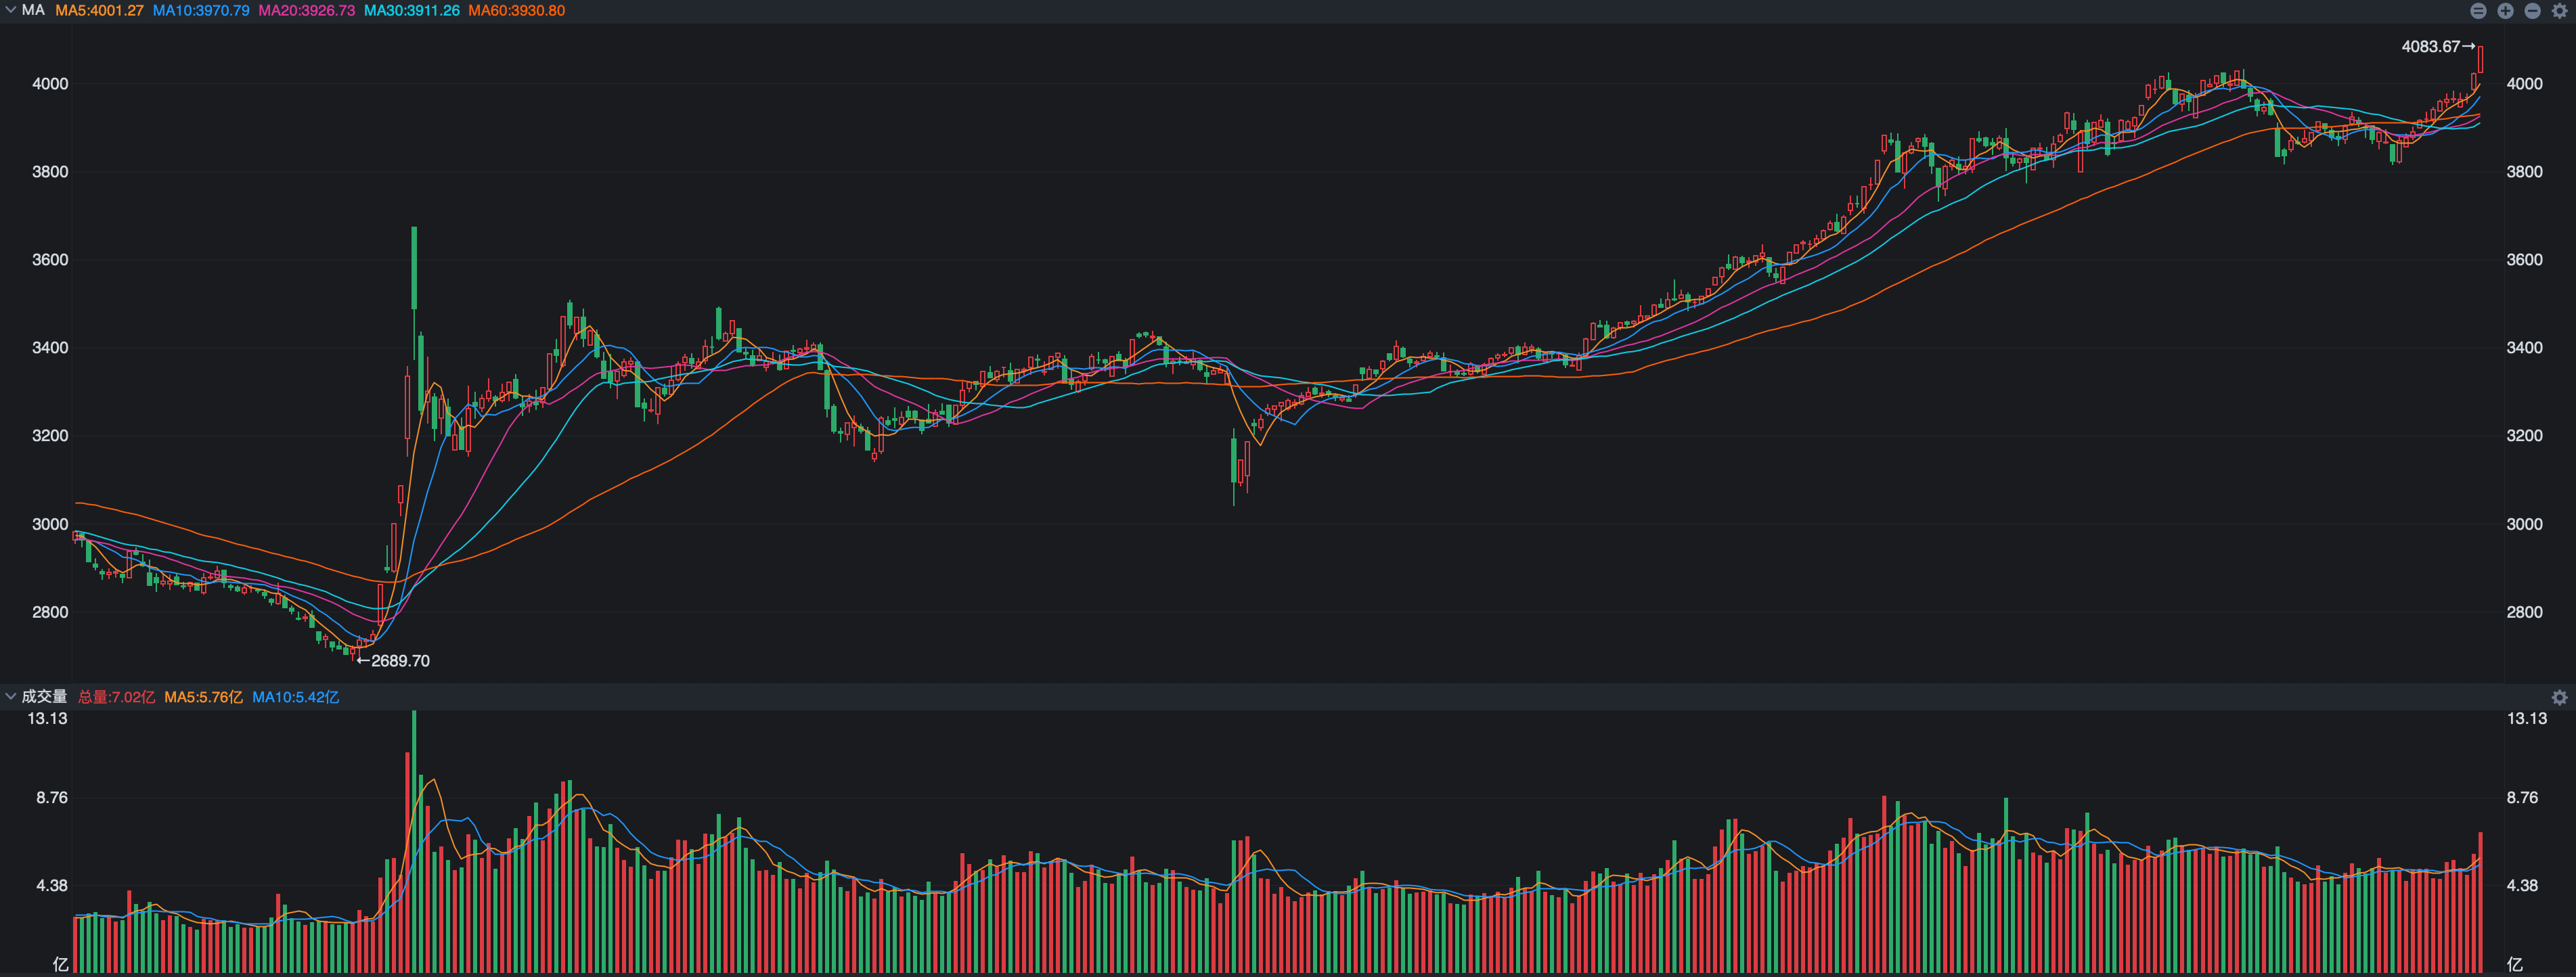Image resolution: width=2576 pixels, height=977 pixels.
Task: Click the 总量:7.02亿 volume label
Action: click(116, 697)
